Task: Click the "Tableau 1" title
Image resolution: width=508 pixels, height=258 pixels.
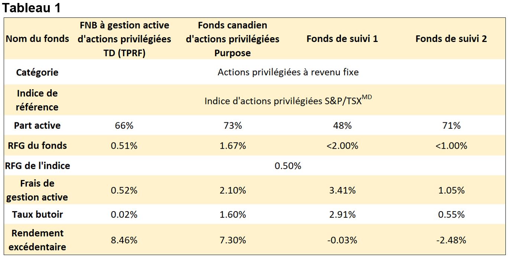Action: [x=32, y=8]
